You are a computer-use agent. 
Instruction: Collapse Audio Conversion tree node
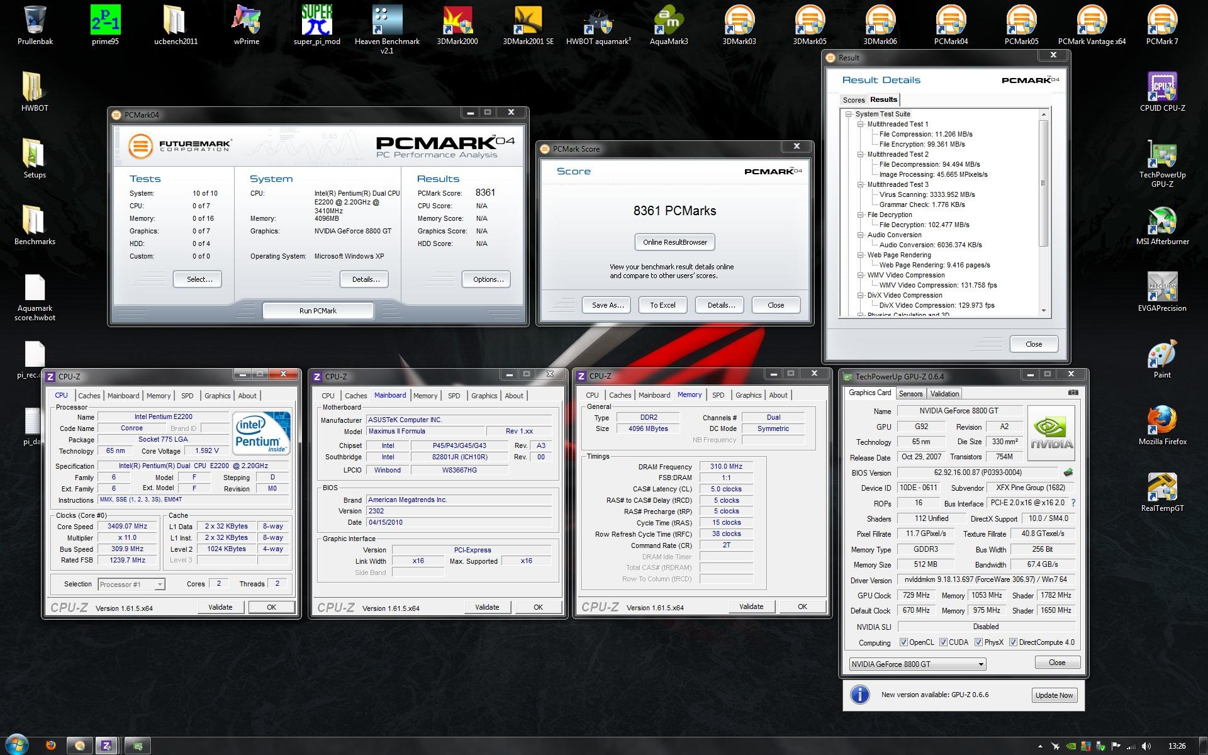coord(861,235)
